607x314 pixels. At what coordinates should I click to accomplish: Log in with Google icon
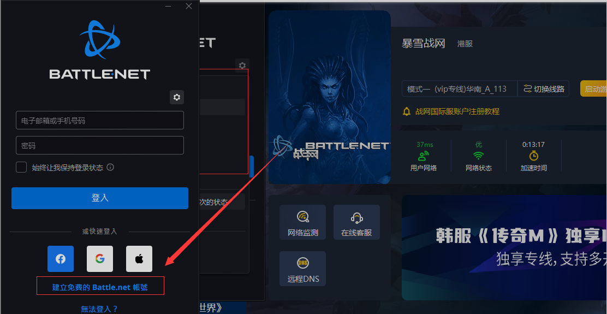pyautogui.click(x=100, y=259)
